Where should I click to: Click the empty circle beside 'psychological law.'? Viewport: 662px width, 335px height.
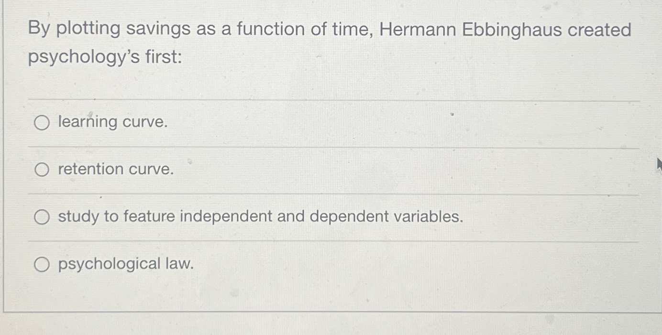pyautogui.click(x=42, y=264)
